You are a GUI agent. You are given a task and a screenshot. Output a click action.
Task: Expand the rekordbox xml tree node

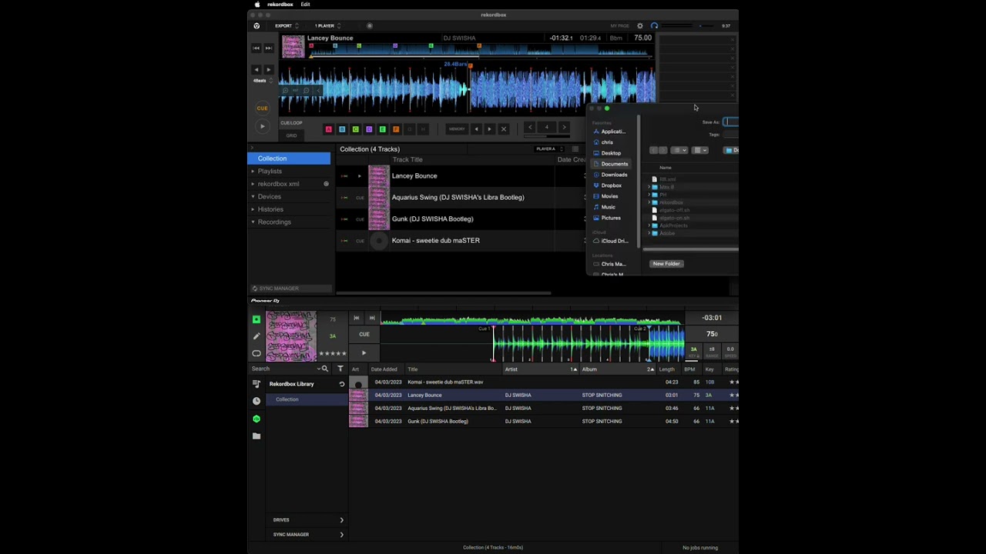click(253, 184)
